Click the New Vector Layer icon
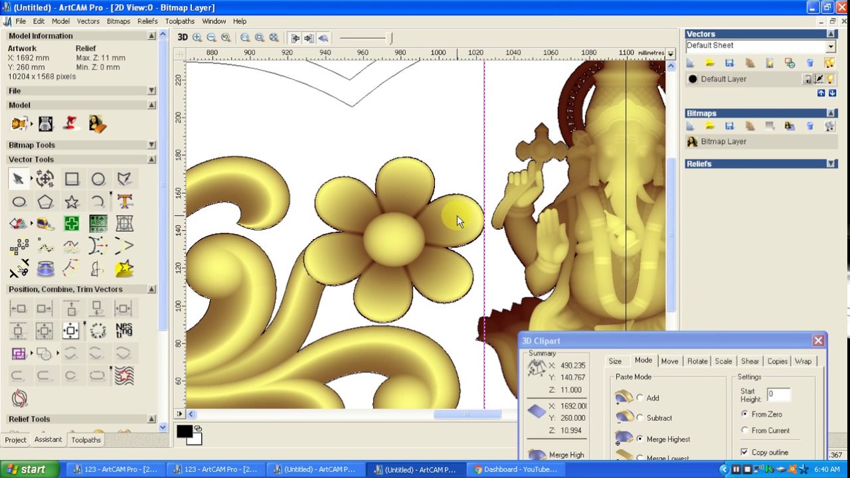 click(690, 63)
